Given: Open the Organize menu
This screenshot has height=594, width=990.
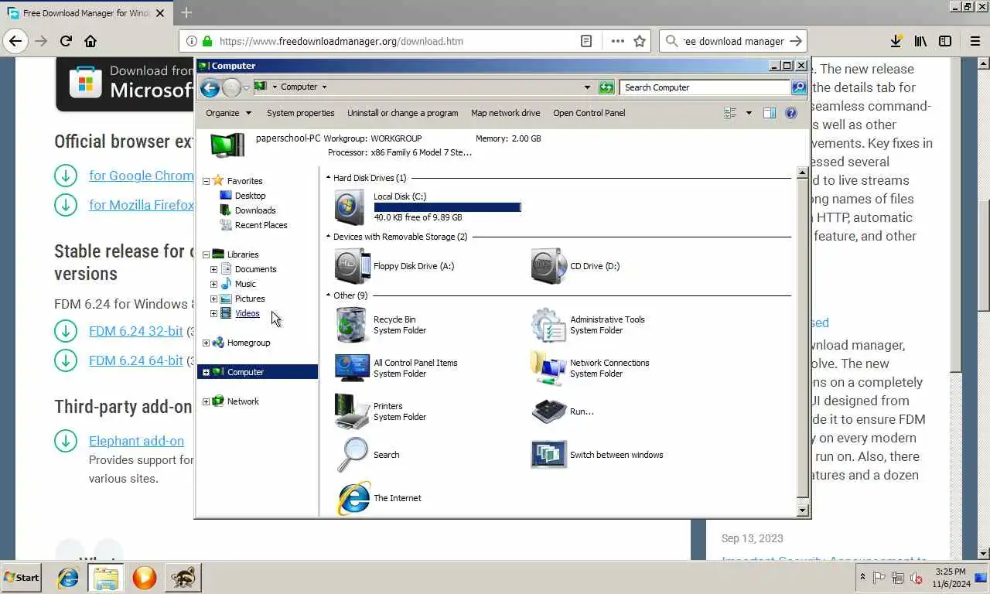Looking at the screenshot, I should [228, 113].
